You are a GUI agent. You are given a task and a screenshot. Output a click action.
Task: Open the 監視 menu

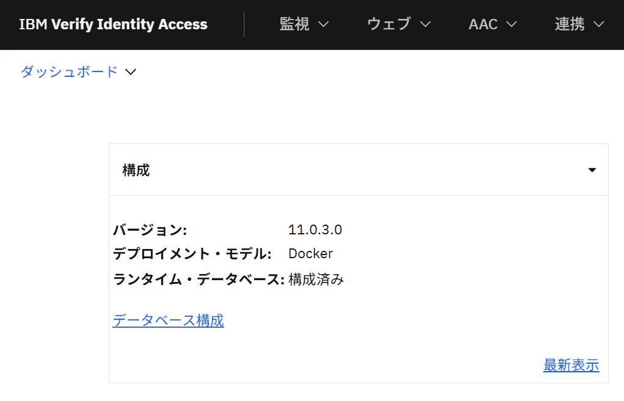click(x=304, y=24)
